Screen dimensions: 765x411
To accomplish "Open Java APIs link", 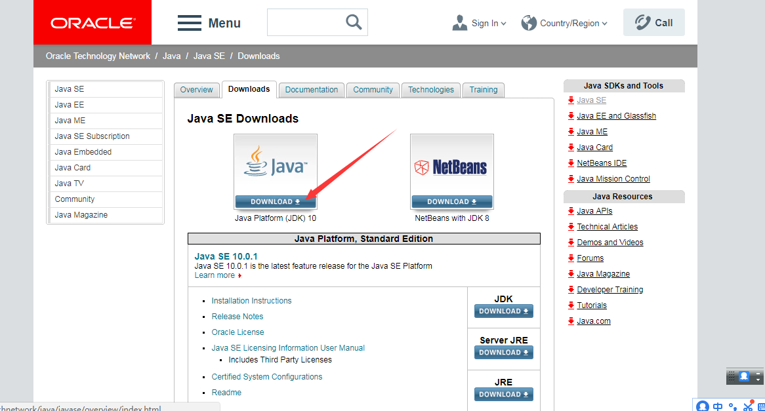I will click(x=594, y=211).
